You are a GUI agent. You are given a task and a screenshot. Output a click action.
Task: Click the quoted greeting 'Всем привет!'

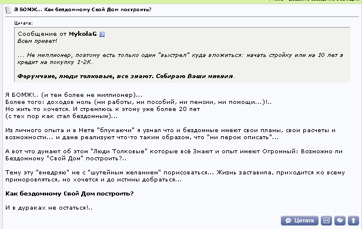37,41
